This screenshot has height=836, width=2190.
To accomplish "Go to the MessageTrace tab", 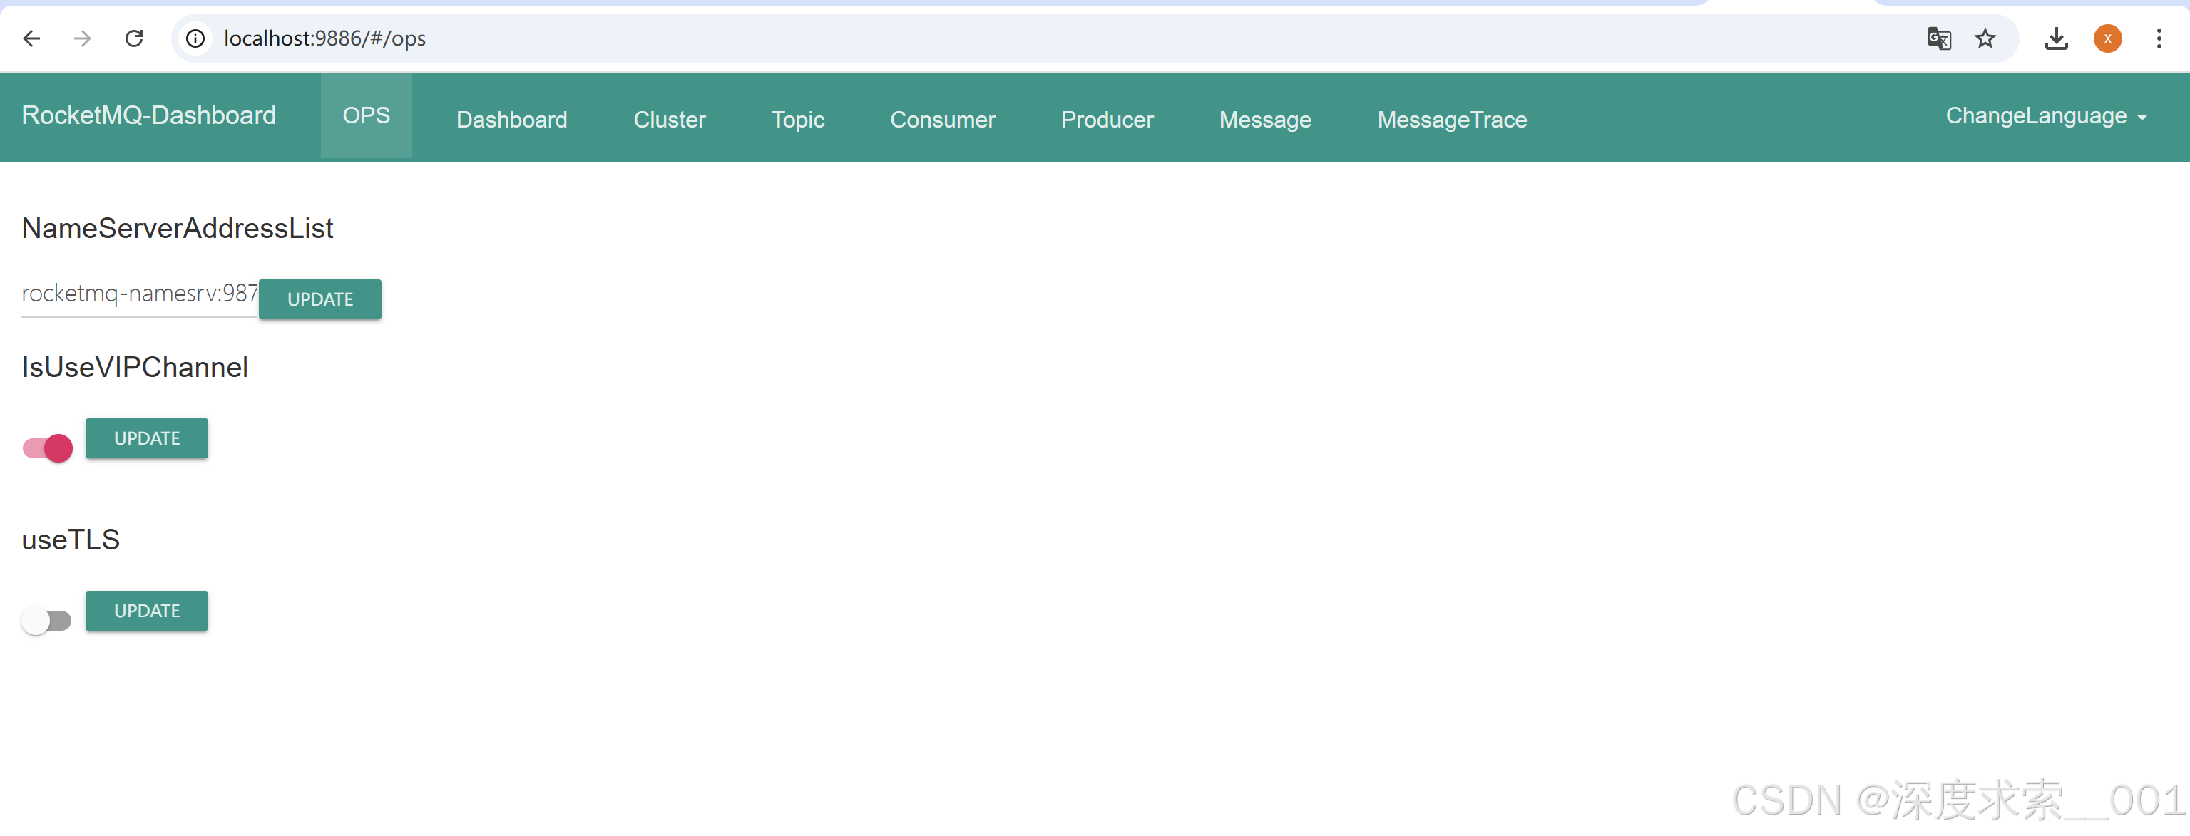I will pos(1451,119).
